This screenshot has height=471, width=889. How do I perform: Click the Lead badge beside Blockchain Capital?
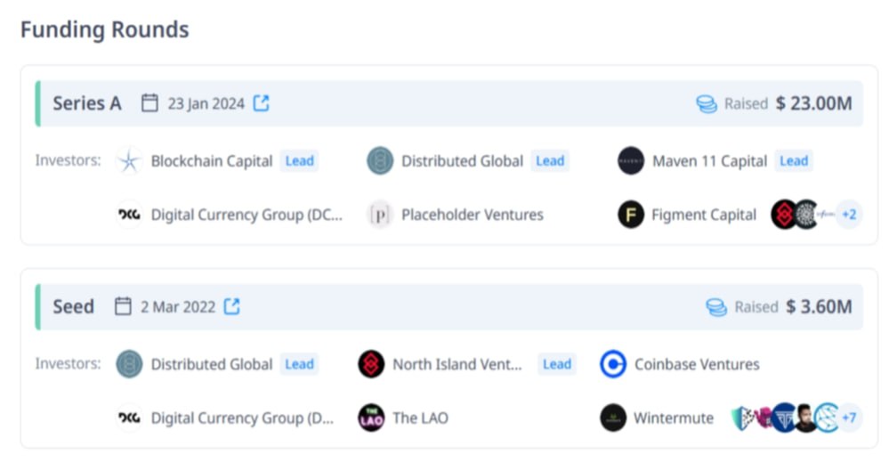(x=299, y=161)
